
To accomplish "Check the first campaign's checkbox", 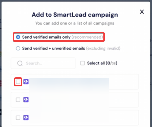I will pyautogui.click(x=18, y=82).
